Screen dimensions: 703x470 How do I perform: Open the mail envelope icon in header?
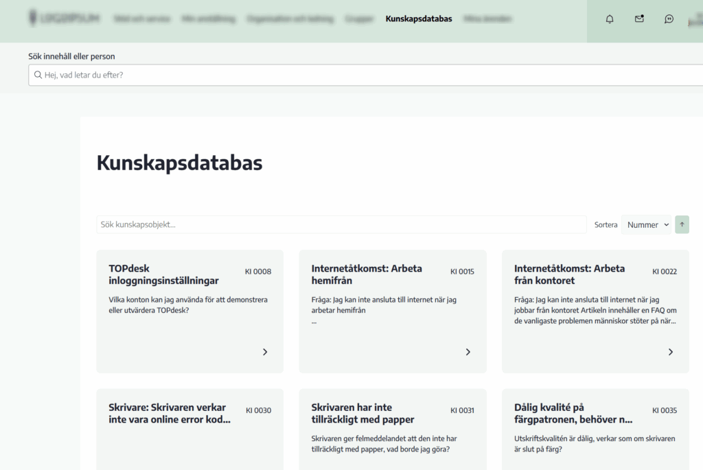[x=639, y=19]
